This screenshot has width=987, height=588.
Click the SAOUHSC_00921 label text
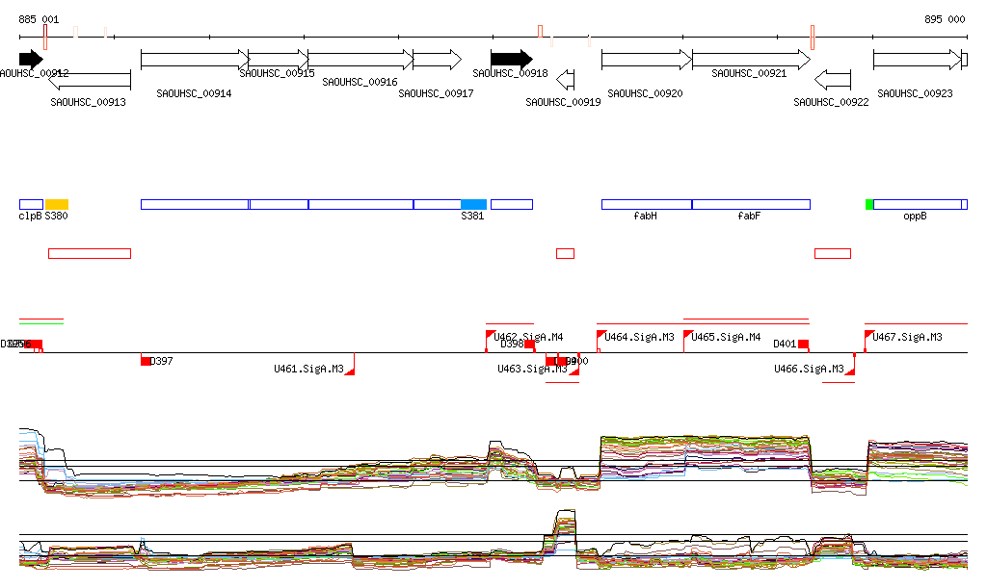(x=749, y=73)
